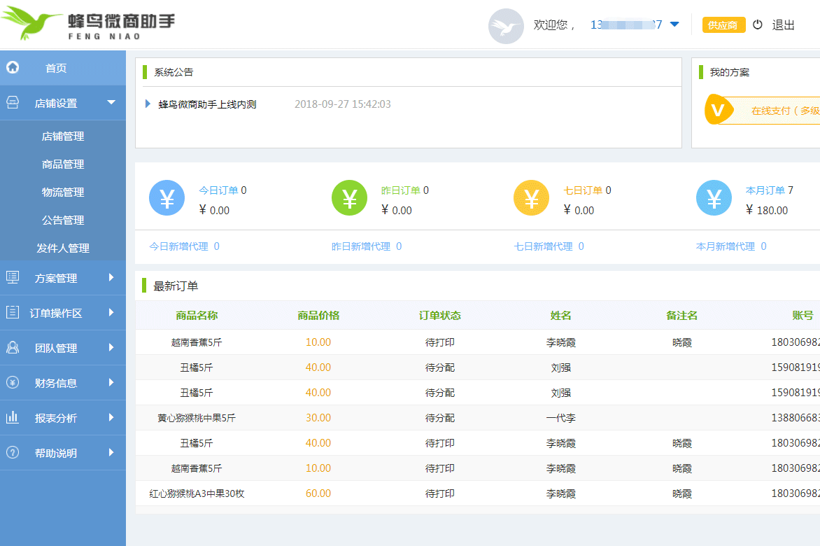The width and height of the screenshot is (820, 546).
Task: Open 发件人管理 submenu item
Action: (63, 248)
